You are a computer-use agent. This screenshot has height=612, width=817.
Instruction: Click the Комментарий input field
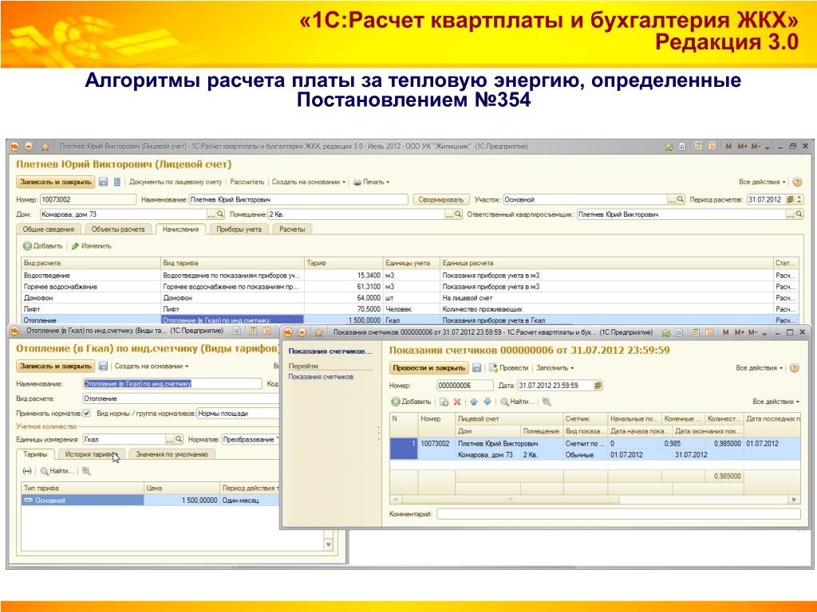(x=618, y=514)
